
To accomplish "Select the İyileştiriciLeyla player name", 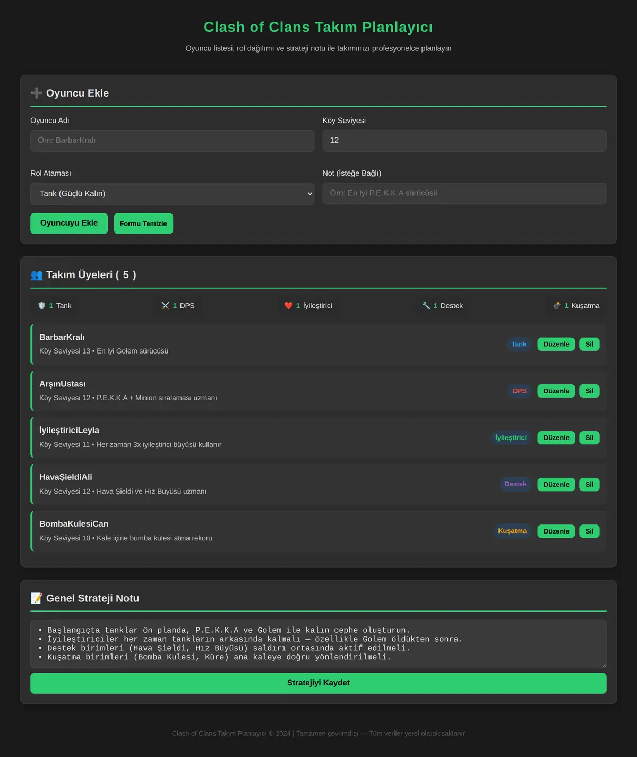I will tap(69, 430).
